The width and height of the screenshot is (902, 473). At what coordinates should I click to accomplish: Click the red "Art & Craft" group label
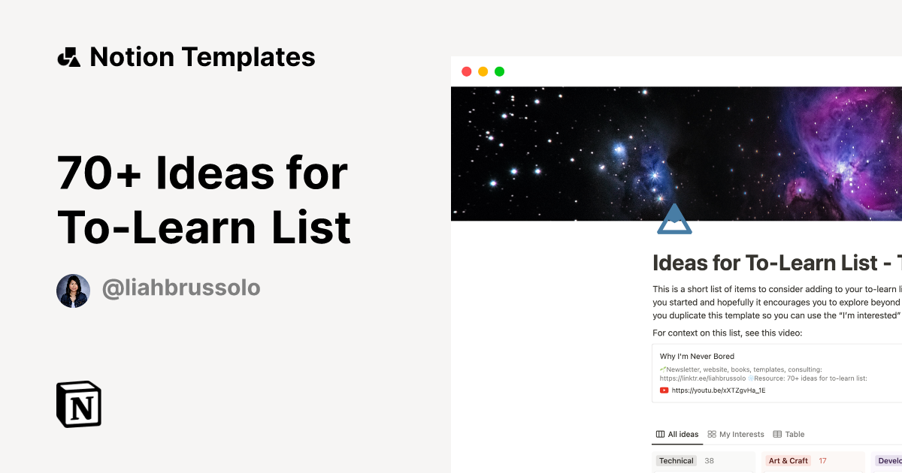[788, 460]
